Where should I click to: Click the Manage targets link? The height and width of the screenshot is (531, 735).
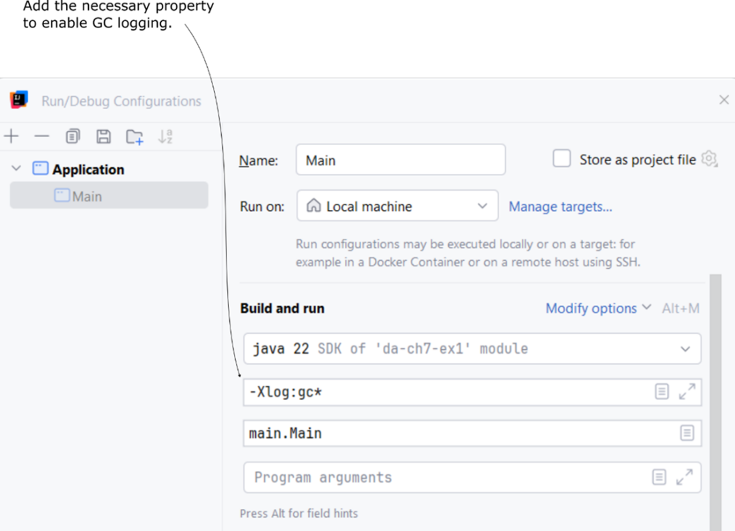click(560, 207)
